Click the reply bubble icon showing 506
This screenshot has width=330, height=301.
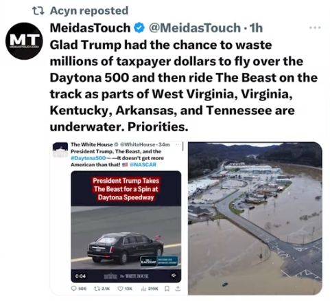[74, 289]
